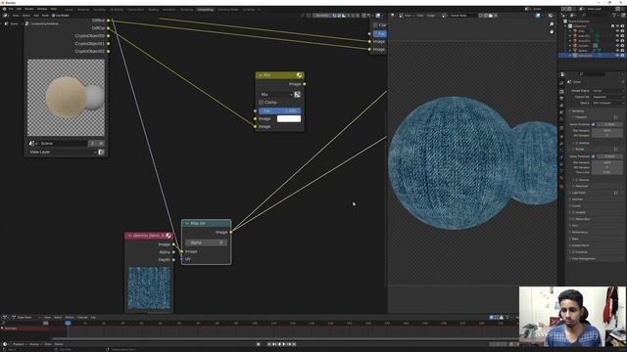Screen dimensions: 627x352
Task: Open the node editor type menu icon
Action: pyautogui.click(x=5, y=16)
